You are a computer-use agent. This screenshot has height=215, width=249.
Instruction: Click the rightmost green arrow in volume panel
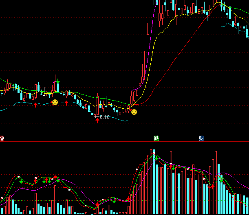pyautogui.click(x=221, y=179)
